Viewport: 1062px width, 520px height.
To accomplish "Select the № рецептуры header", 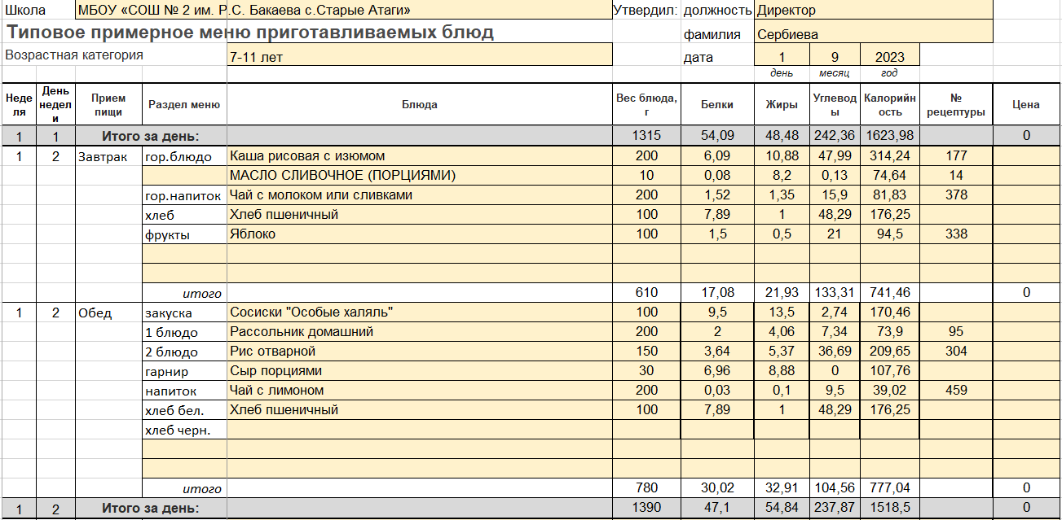I will [956, 104].
